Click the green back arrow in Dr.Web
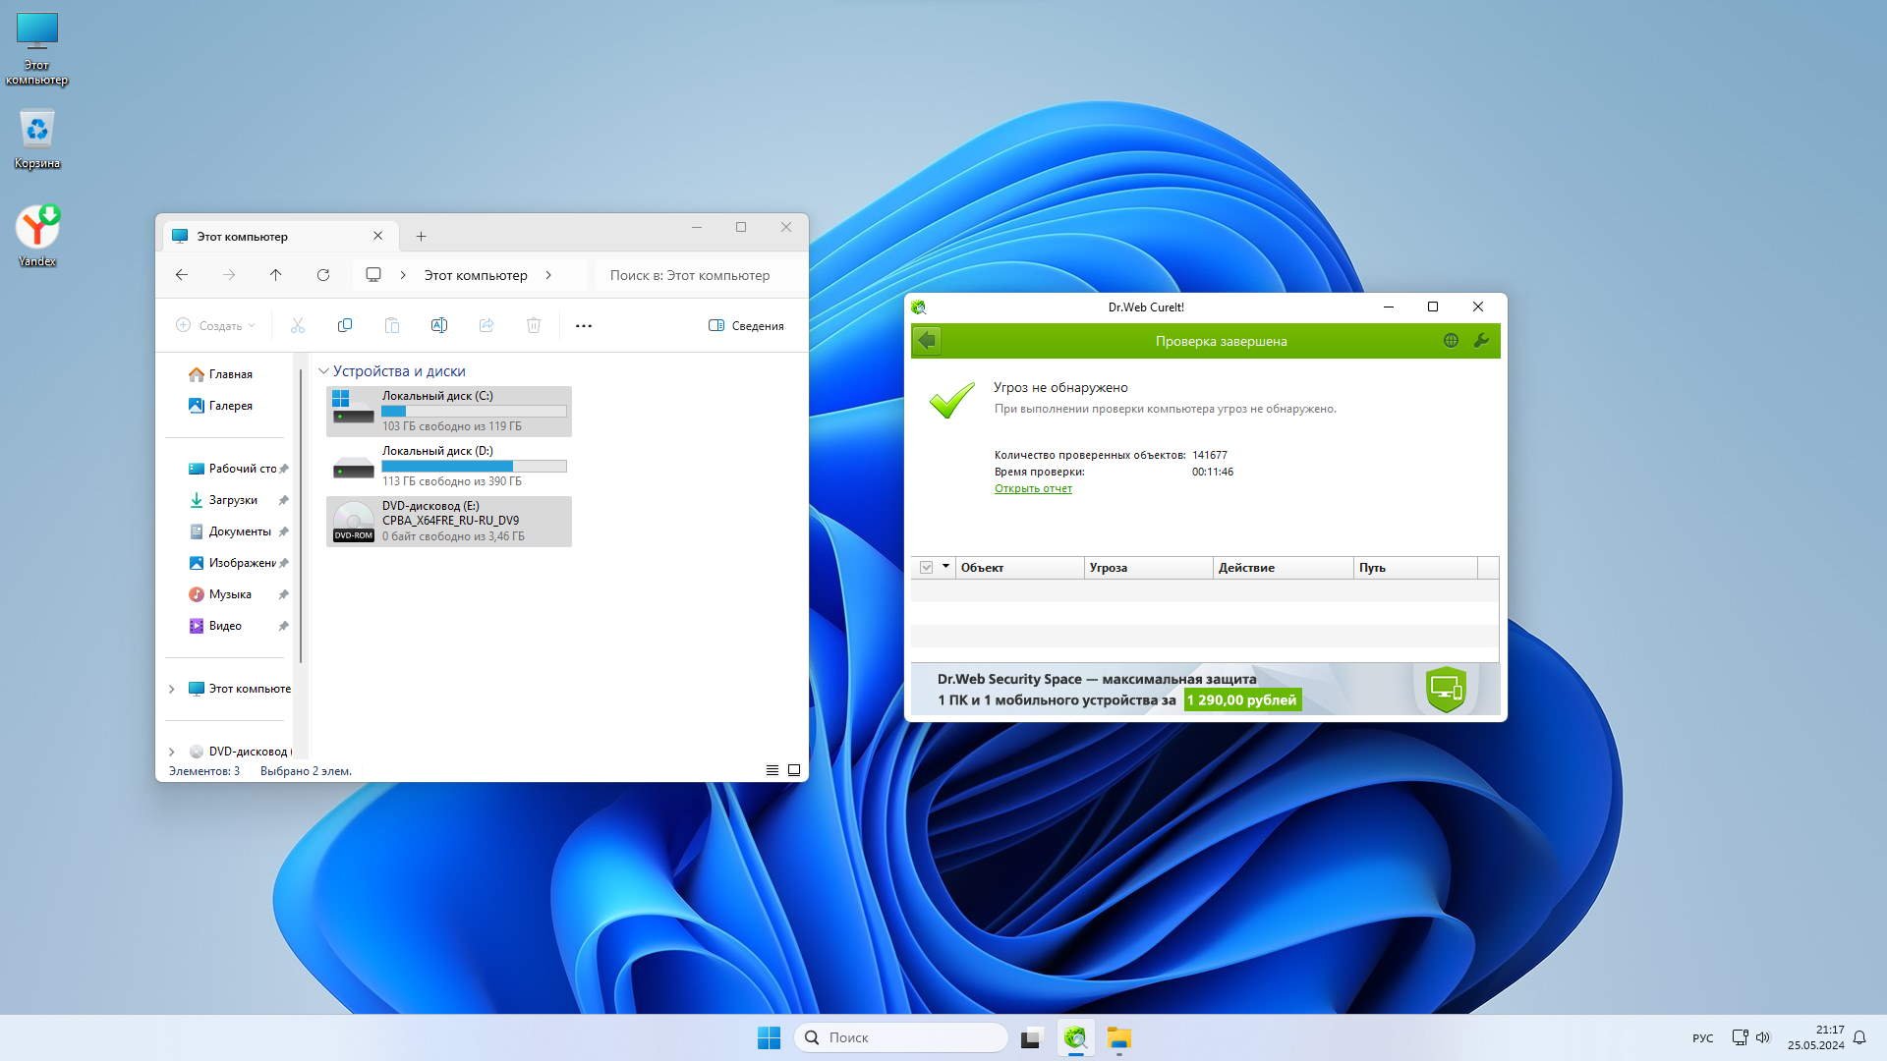 927,341
